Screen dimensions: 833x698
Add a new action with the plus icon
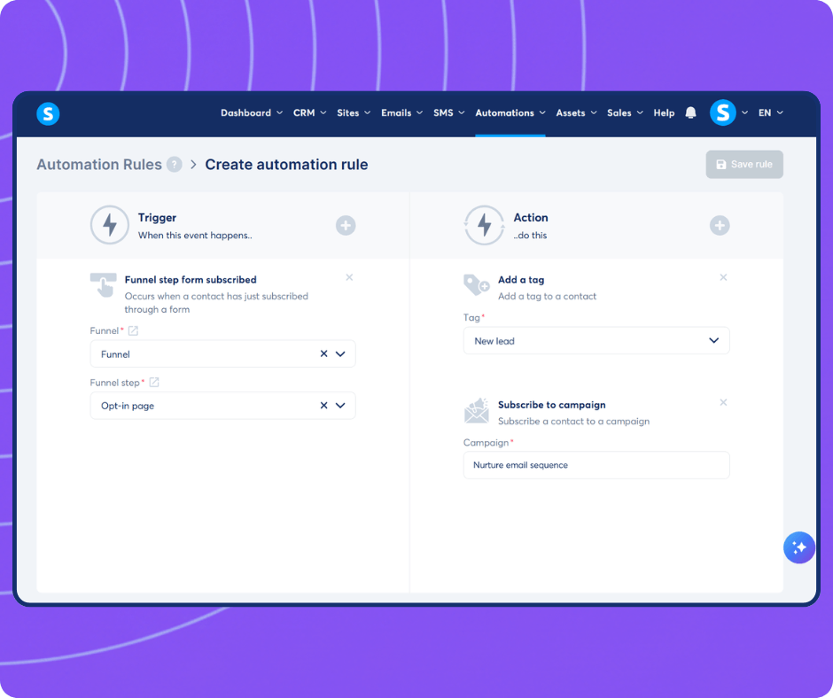point(720,225)
